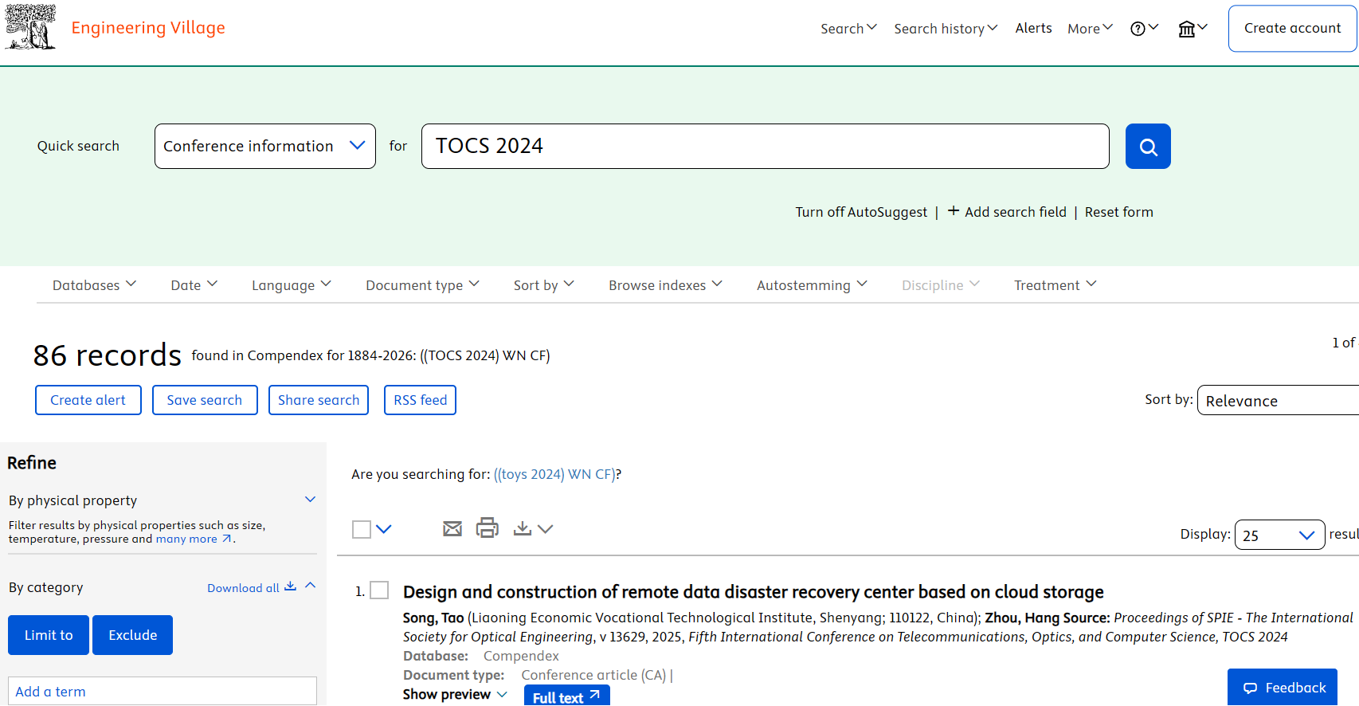The height and width of the screenshot is (706, 1359).
Task: Open the More menu in the header
Action: [x=1091, y=29]
